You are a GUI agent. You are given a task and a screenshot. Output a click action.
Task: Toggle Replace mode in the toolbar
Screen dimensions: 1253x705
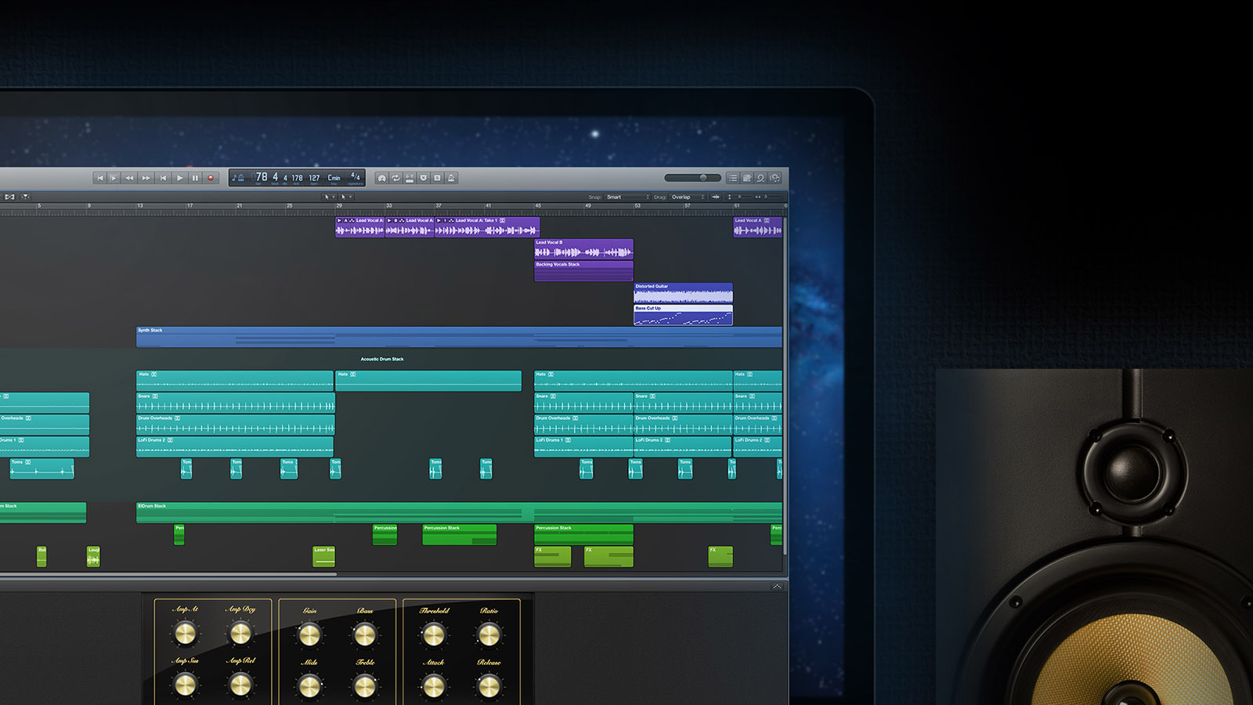point(424,178)
